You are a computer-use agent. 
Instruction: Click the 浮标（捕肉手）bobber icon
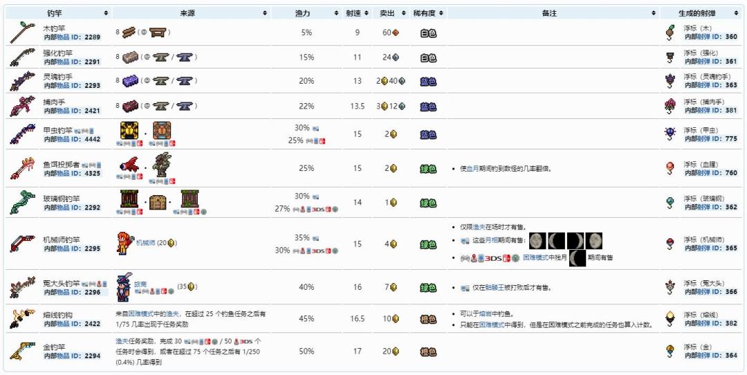point(670,106)
